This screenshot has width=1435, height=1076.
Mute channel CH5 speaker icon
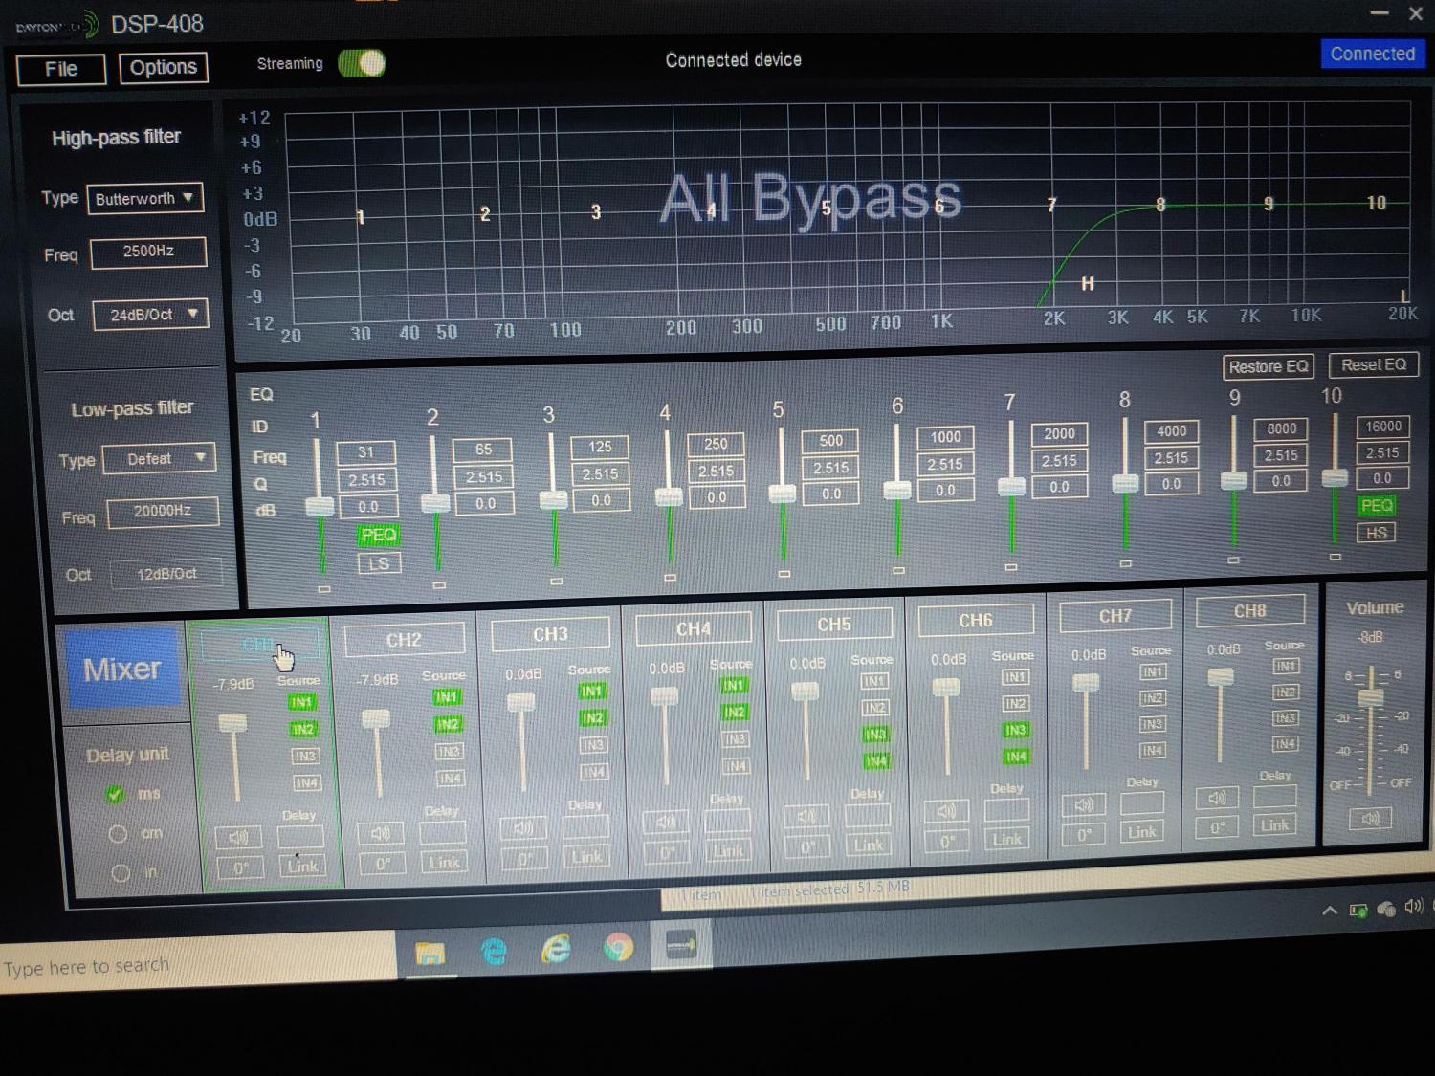pyautogui.click(x=806, y=816)
